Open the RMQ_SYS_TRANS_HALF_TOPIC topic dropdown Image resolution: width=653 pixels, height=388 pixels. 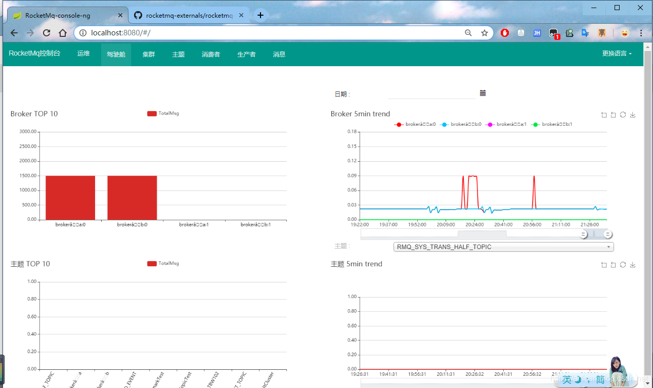503,247
